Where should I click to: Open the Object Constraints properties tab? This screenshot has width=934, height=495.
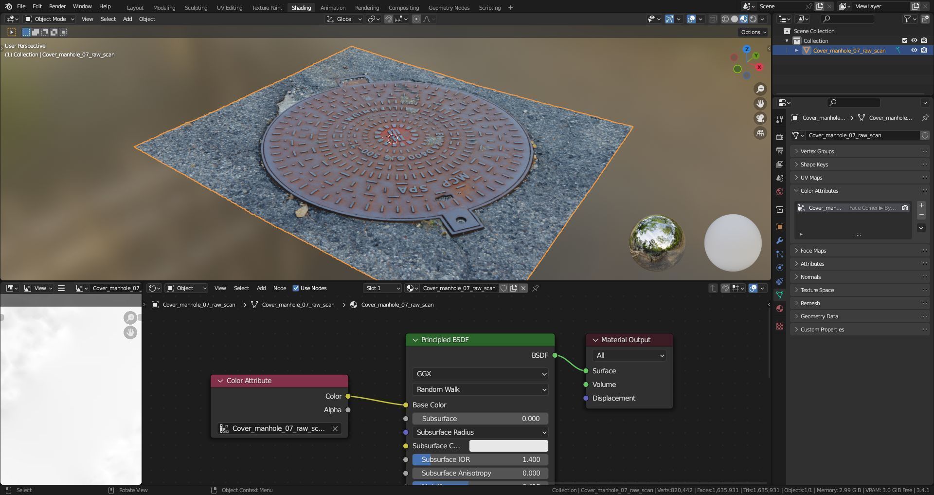click(780, 281)
